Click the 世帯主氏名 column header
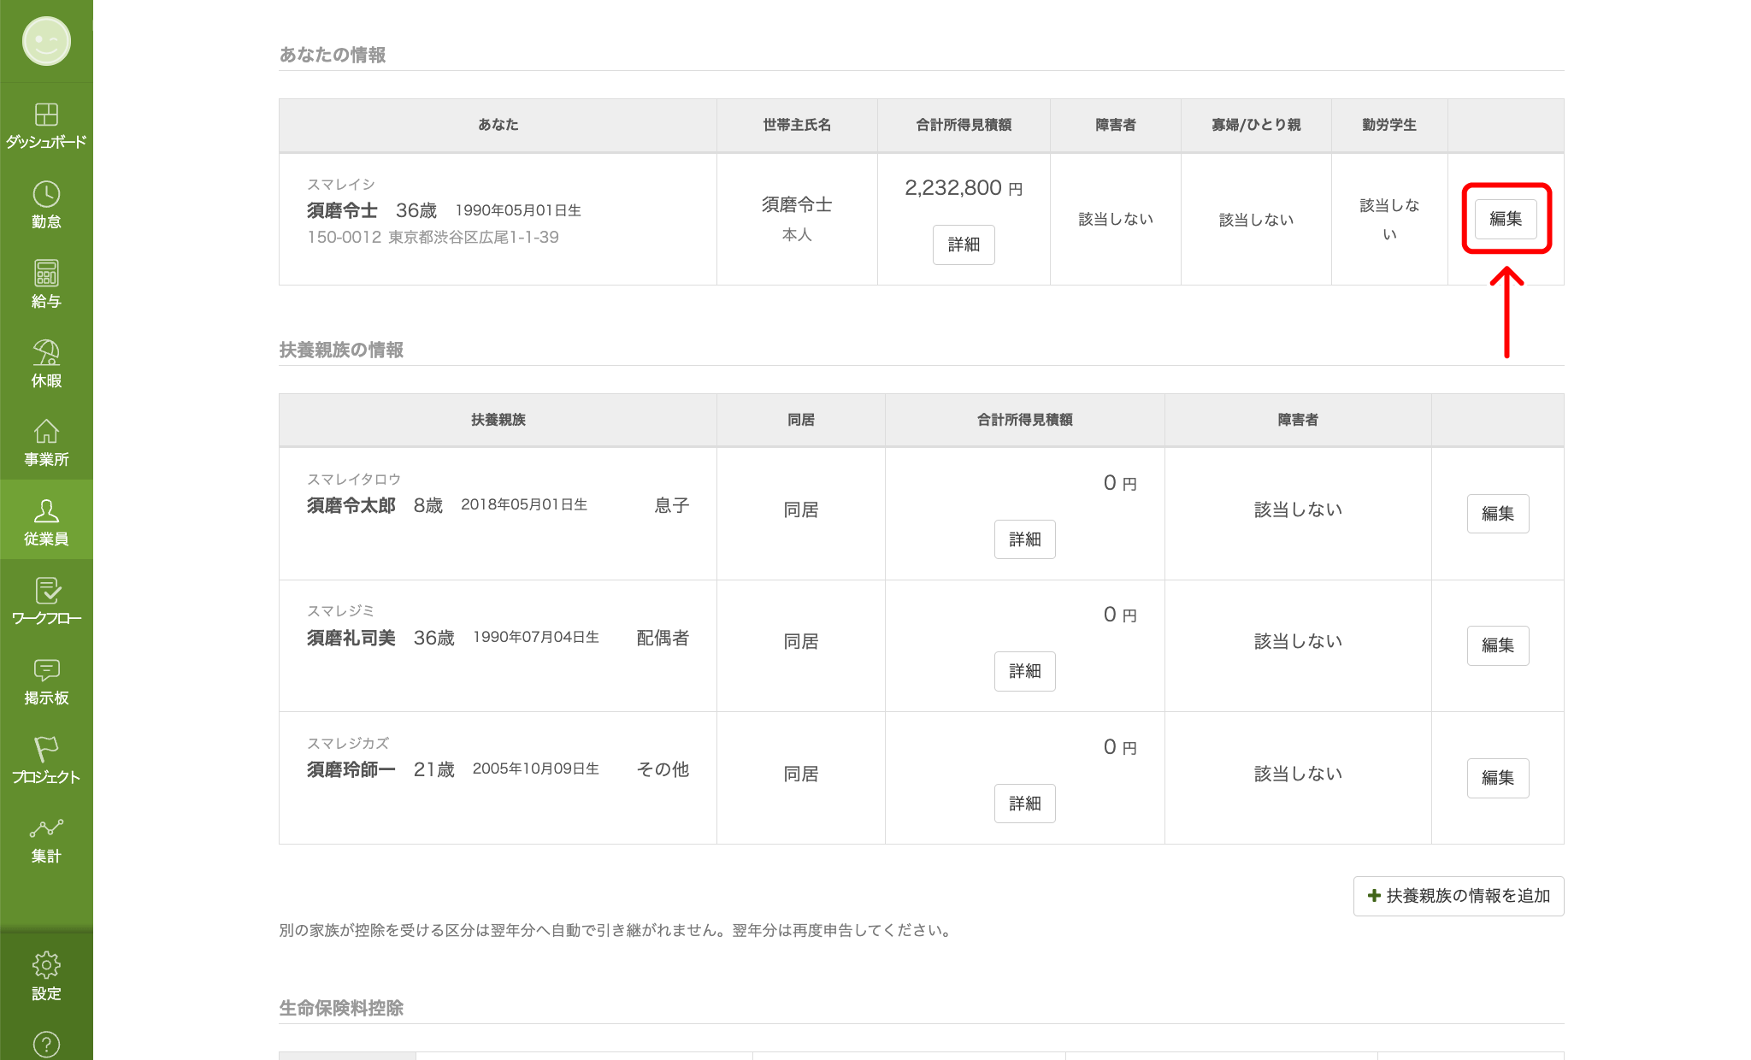The width and height of the screenshot is (1751, 1060). pyautogui.click(x=797, y=125)
